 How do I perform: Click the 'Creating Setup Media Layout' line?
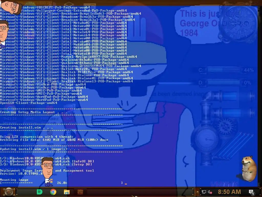[34, 112]
